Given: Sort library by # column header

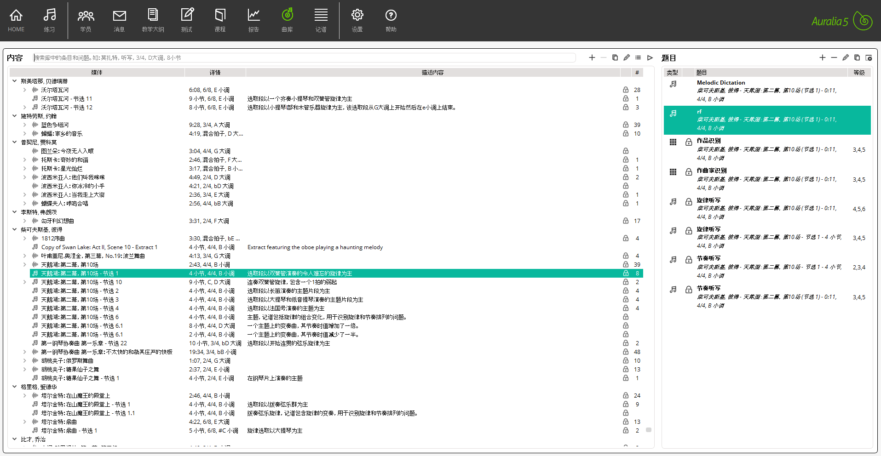Looking at the screenshot, I should click(637, 72).
